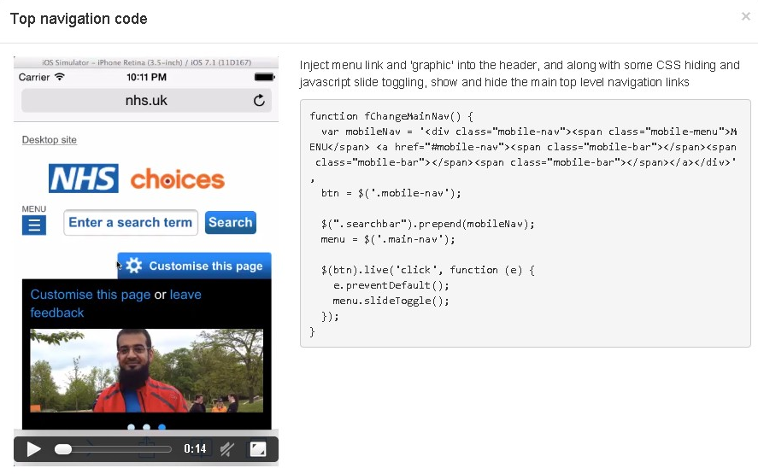
Task: Open the Desktop site link
Action: 49,140
